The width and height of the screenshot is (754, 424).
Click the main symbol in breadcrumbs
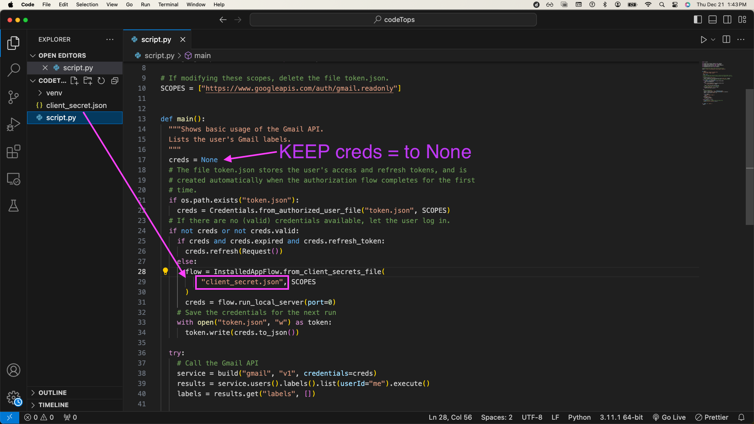coord(198,56)
